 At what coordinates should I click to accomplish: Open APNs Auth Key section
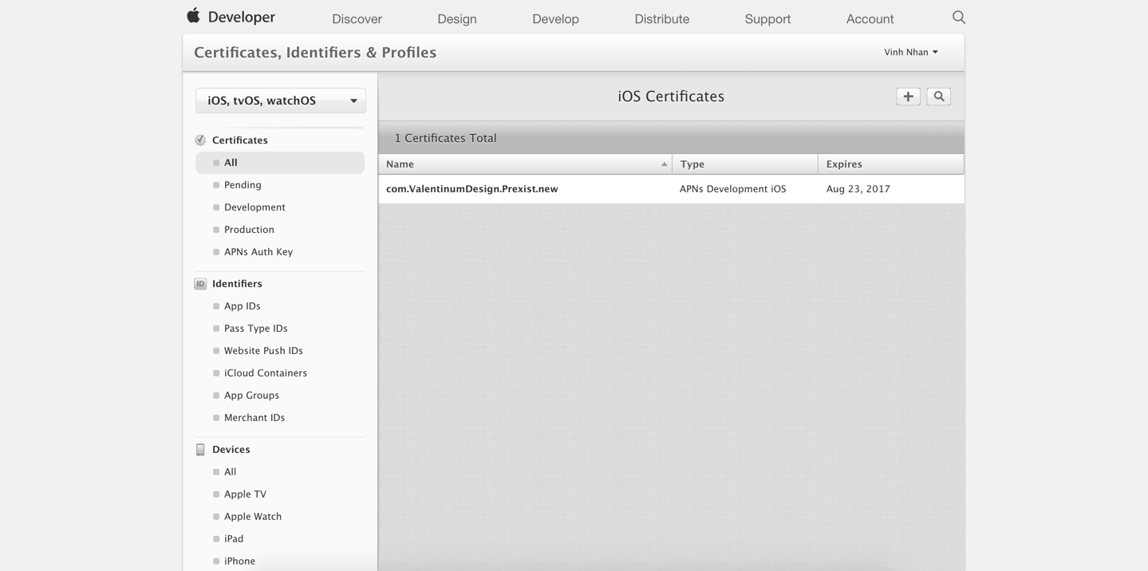pos(258,252)
